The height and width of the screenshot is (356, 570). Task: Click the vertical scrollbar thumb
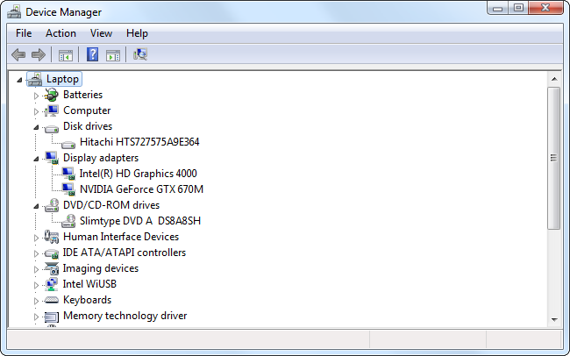click(x=554, y=158)
